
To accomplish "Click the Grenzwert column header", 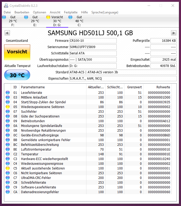I will coord(134,87).
